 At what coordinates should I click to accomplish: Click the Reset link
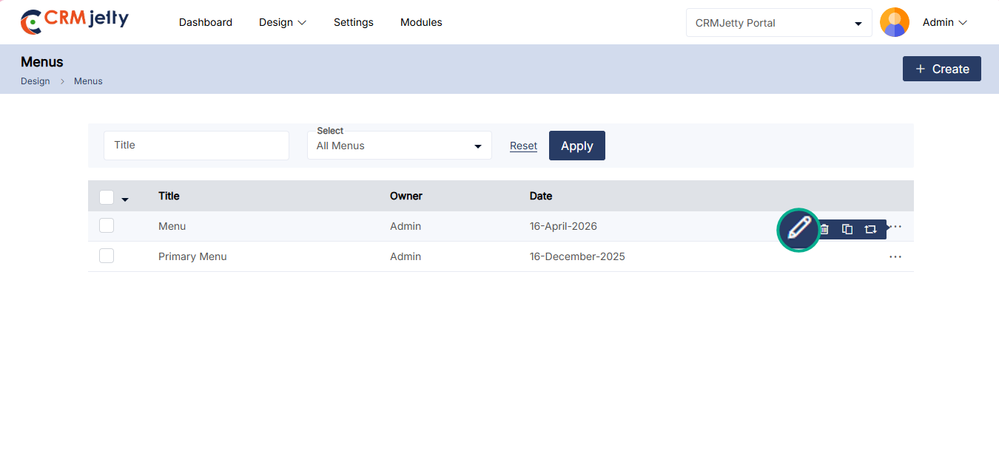click(523, 146)
